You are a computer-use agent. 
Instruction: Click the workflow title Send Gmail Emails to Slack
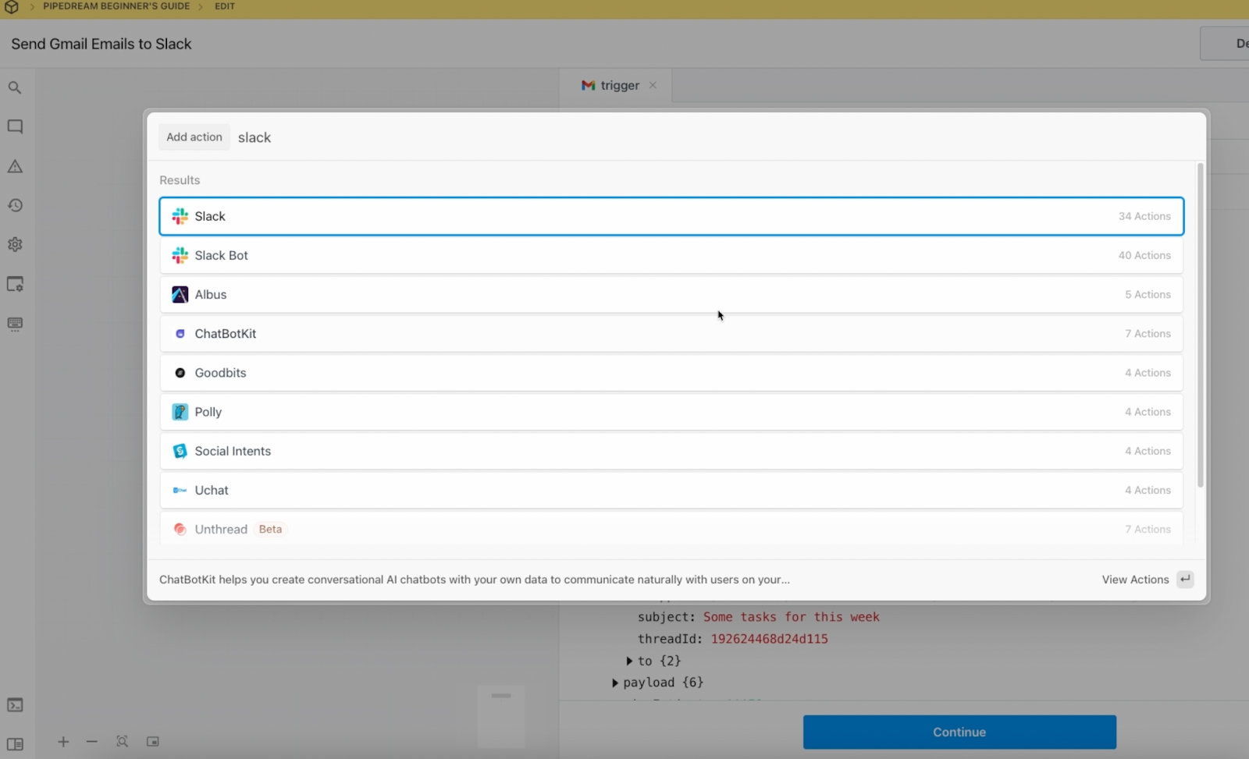pyautogui.click(x=101, y=44)
